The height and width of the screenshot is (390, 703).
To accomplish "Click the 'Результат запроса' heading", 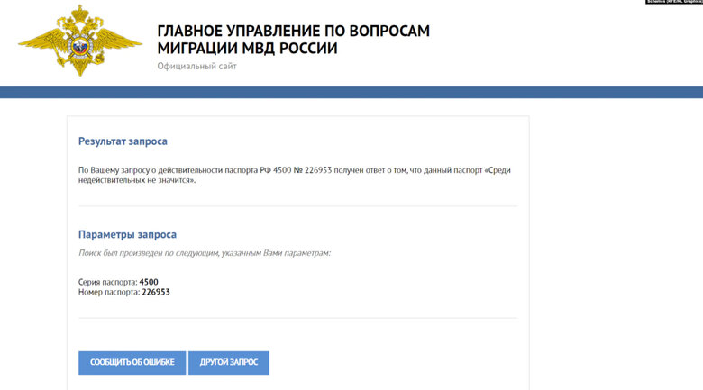I will pos(123,141).
